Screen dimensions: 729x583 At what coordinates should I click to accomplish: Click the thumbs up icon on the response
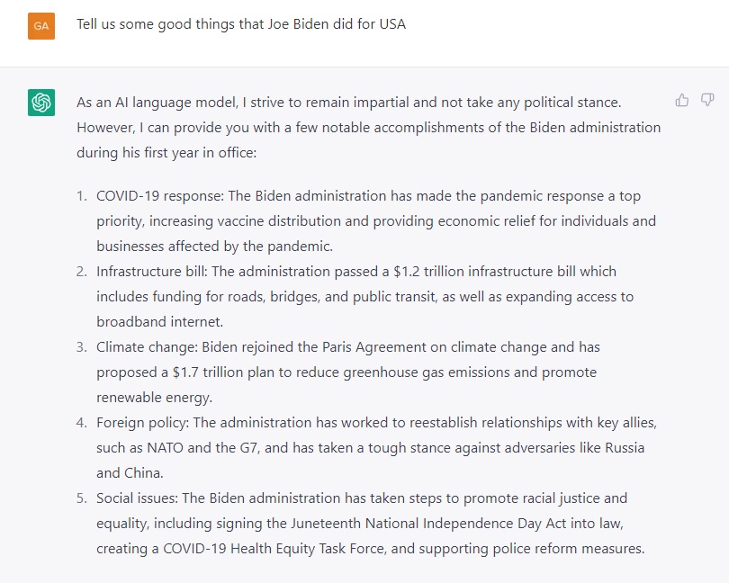coord(682,100)
